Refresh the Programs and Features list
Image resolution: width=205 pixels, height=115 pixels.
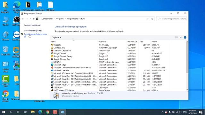[x=152, y=19]
